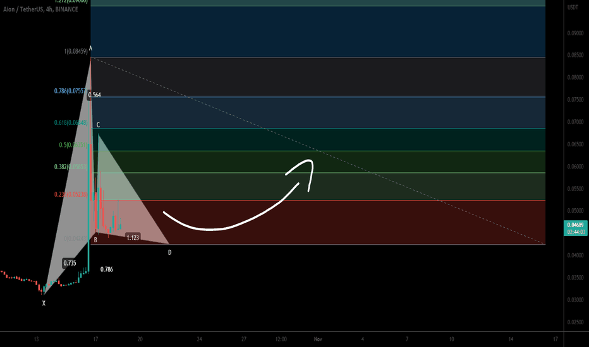
Task: Click 0.02500 on the price axis
Action: [x=576, y=322]
